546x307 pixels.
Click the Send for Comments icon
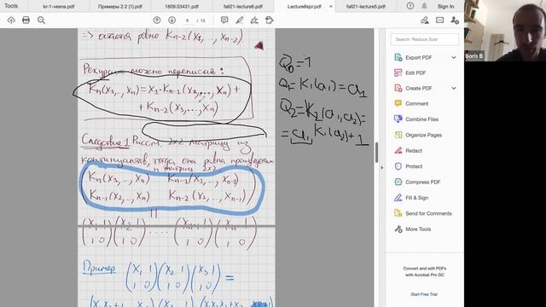(398, 213)
